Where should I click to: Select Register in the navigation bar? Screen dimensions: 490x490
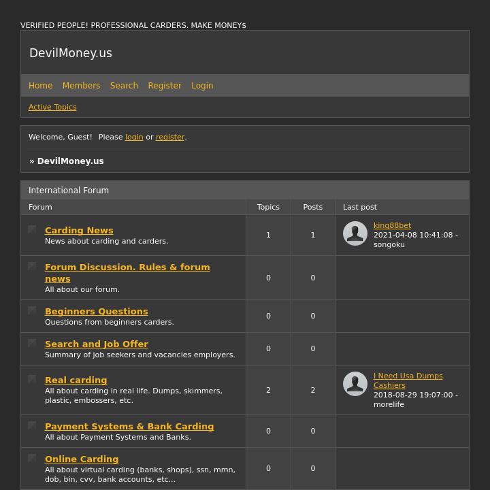point(165,86)
